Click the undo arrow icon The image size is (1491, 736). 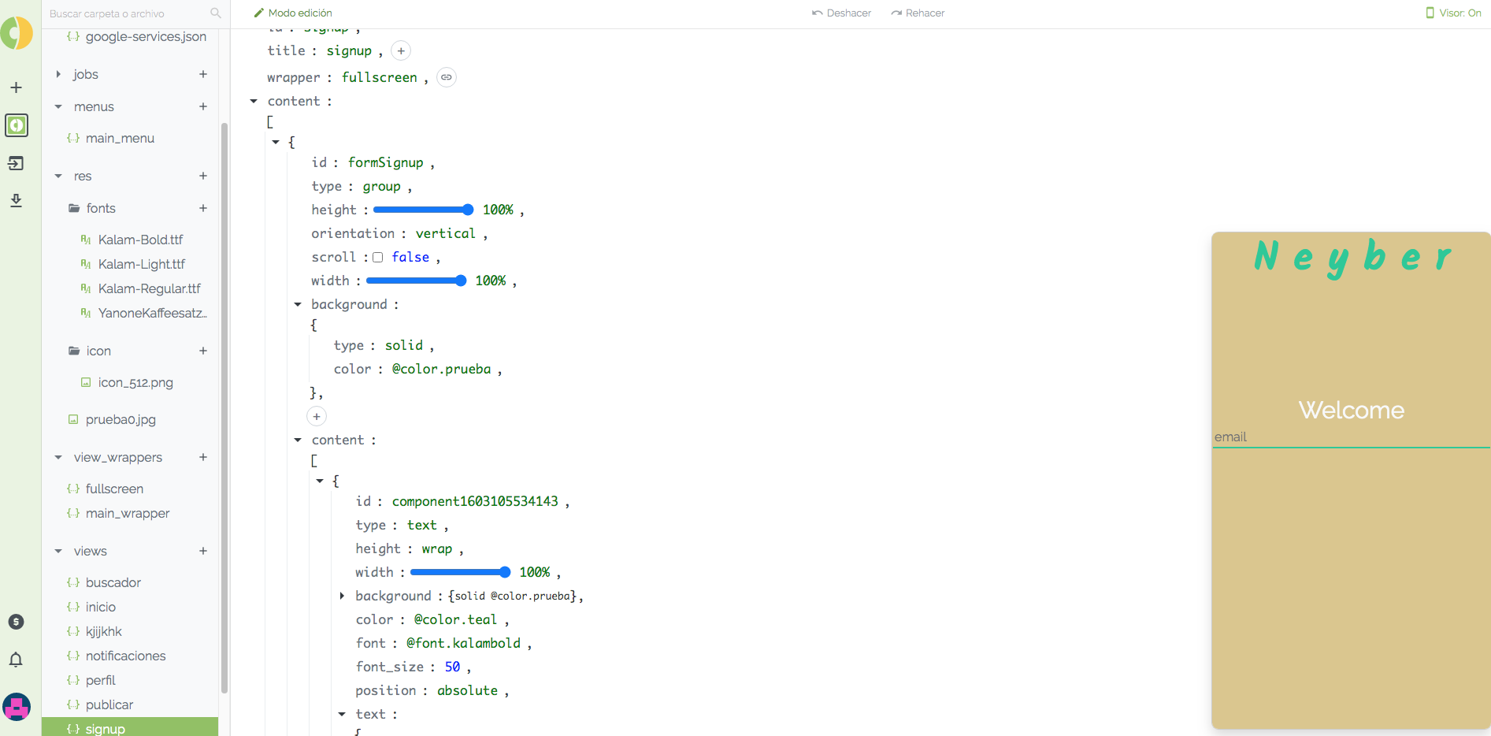[x=818, y=13]
